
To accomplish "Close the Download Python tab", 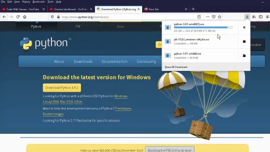I will [139, 9].
